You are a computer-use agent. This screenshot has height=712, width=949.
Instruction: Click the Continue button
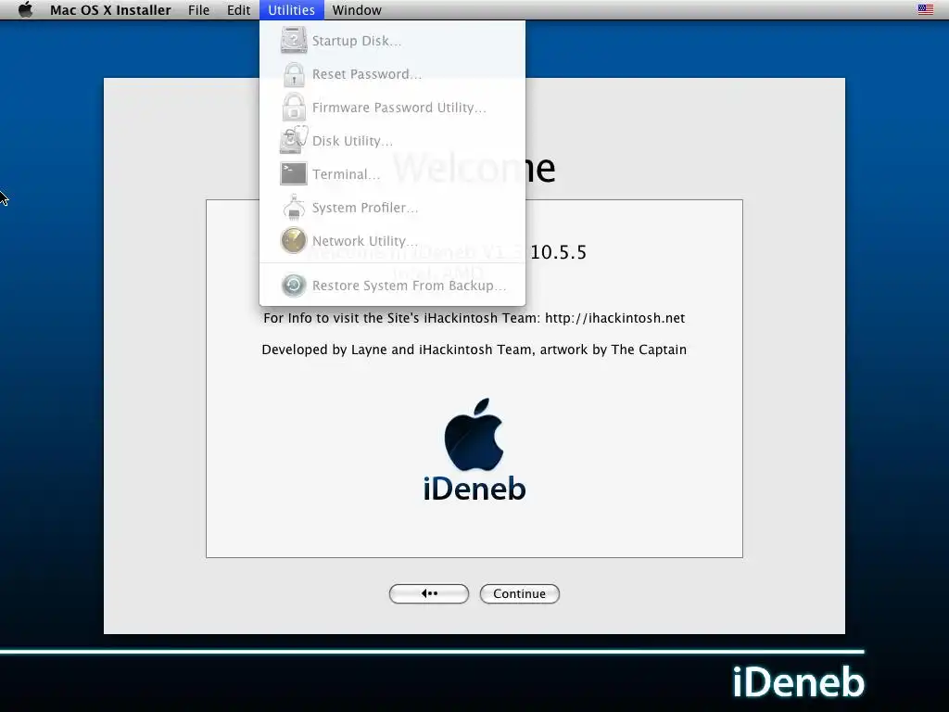(519, 593)
